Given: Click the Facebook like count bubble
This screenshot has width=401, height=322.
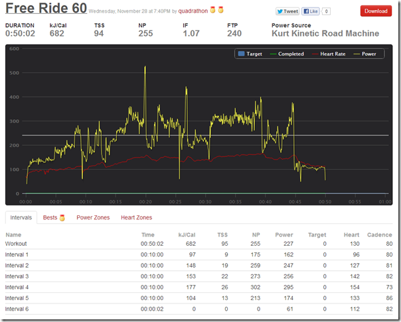Looking at the screenshot, I should pyautogui.click(x=328, y=12).
